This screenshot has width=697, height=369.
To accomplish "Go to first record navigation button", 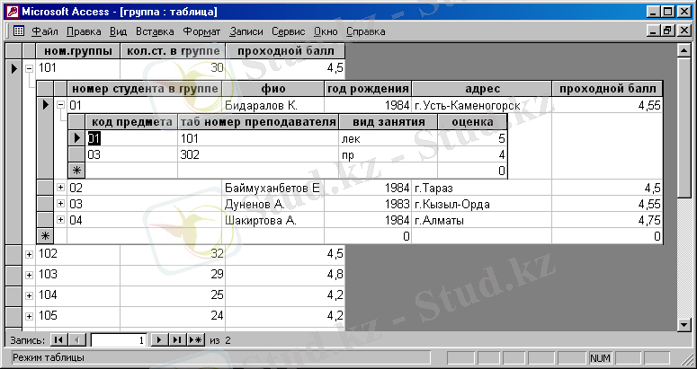I will 59,340.
